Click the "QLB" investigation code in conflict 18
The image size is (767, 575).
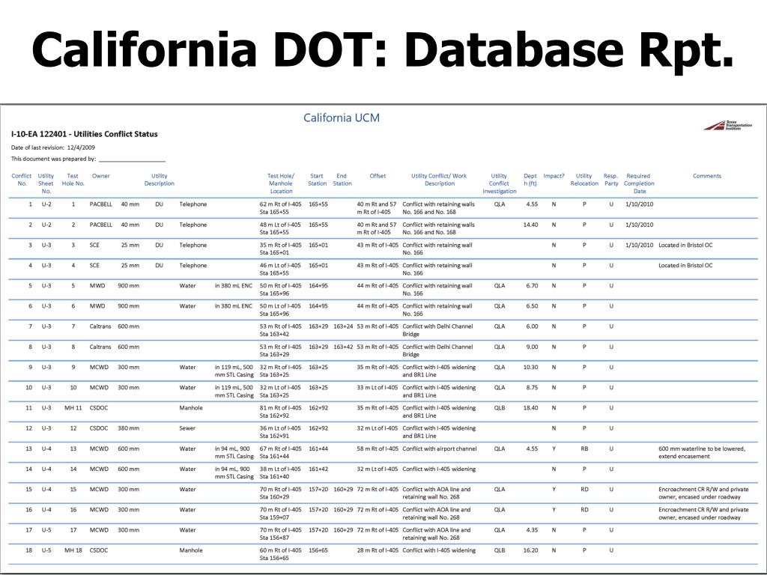click(x=500, y=550)
